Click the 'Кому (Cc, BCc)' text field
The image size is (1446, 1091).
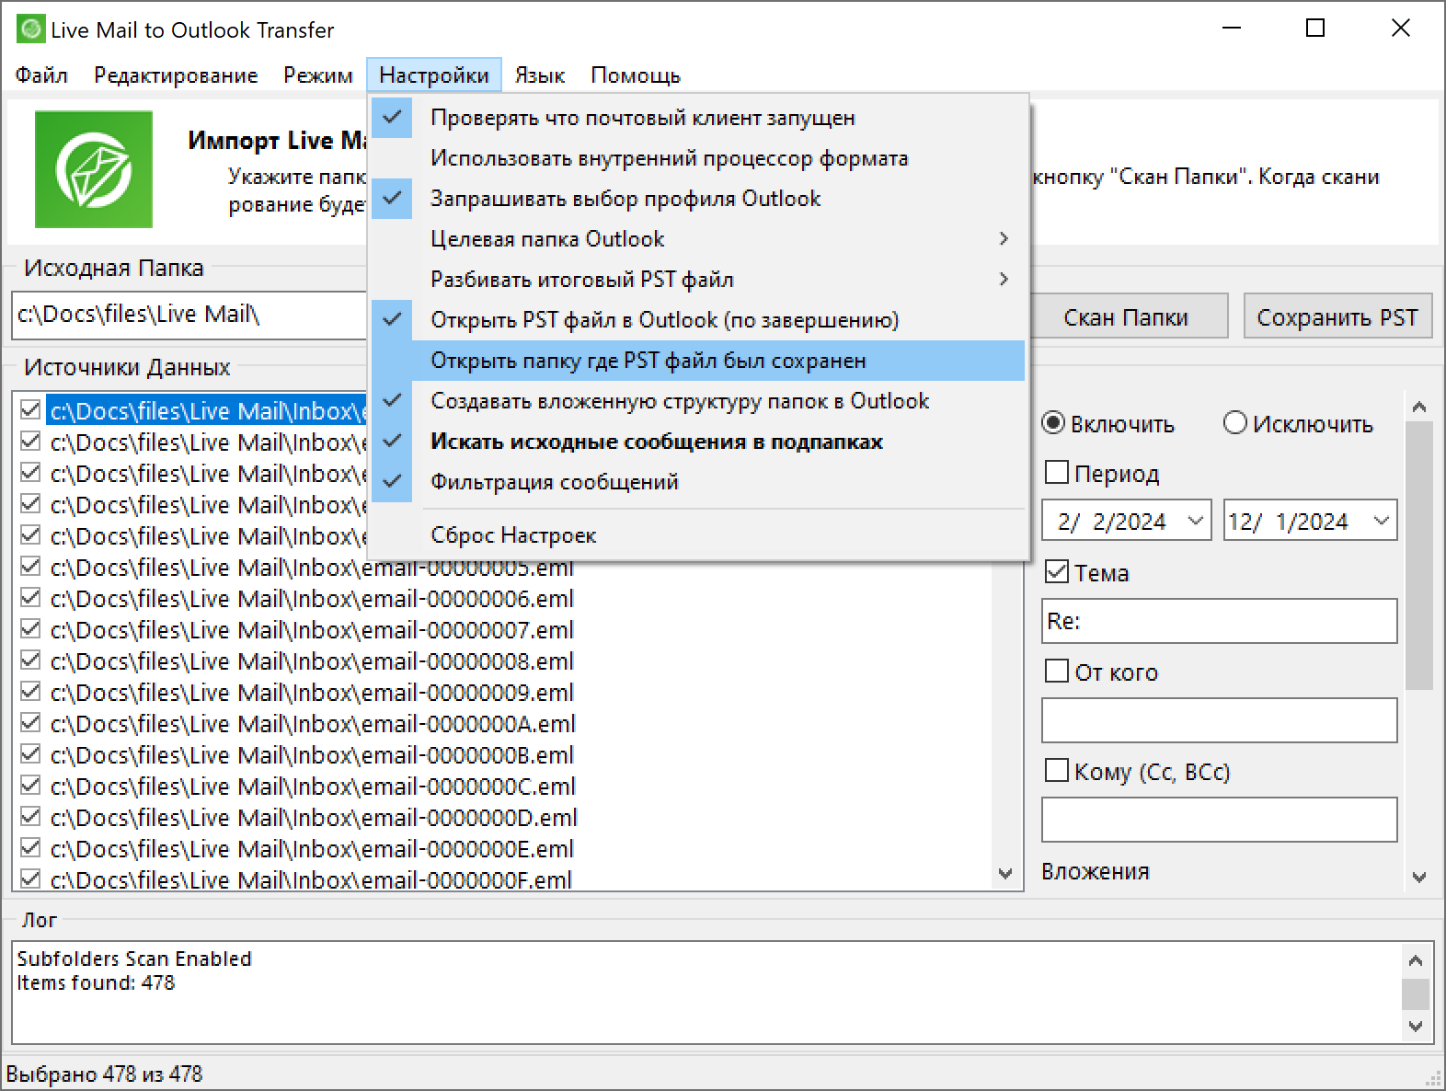[x=1219, y=820]
